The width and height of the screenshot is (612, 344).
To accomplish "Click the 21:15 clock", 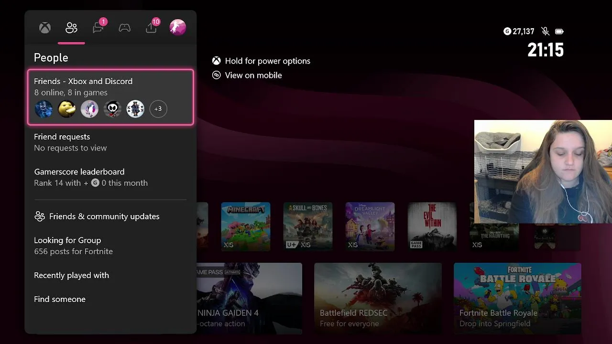I will (x=546, y=50).
